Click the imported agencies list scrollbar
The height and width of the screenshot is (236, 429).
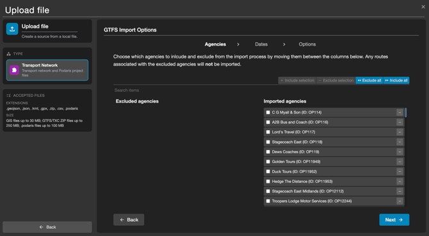click(x=405, y=113)
